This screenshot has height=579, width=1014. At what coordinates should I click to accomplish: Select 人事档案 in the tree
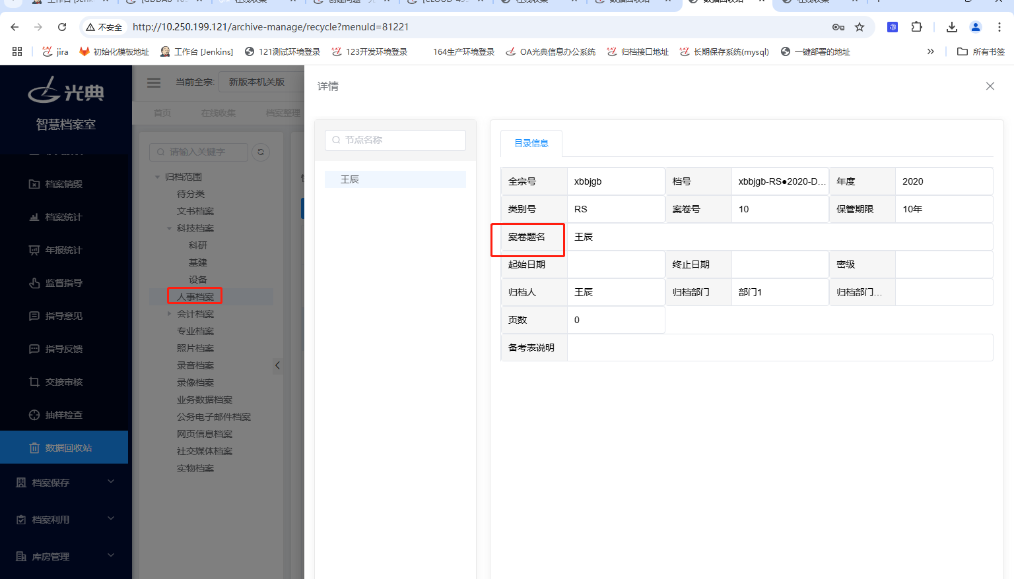tap(195, 297)
